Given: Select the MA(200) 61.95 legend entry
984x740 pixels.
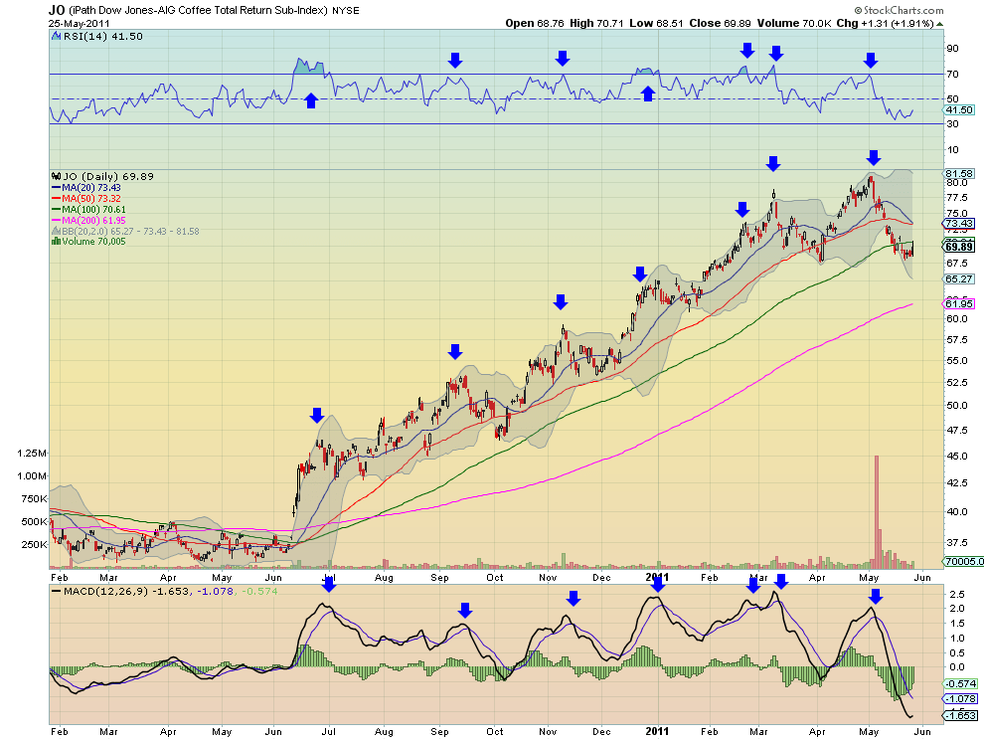Looking at the screenshot, I should (89, 221).
